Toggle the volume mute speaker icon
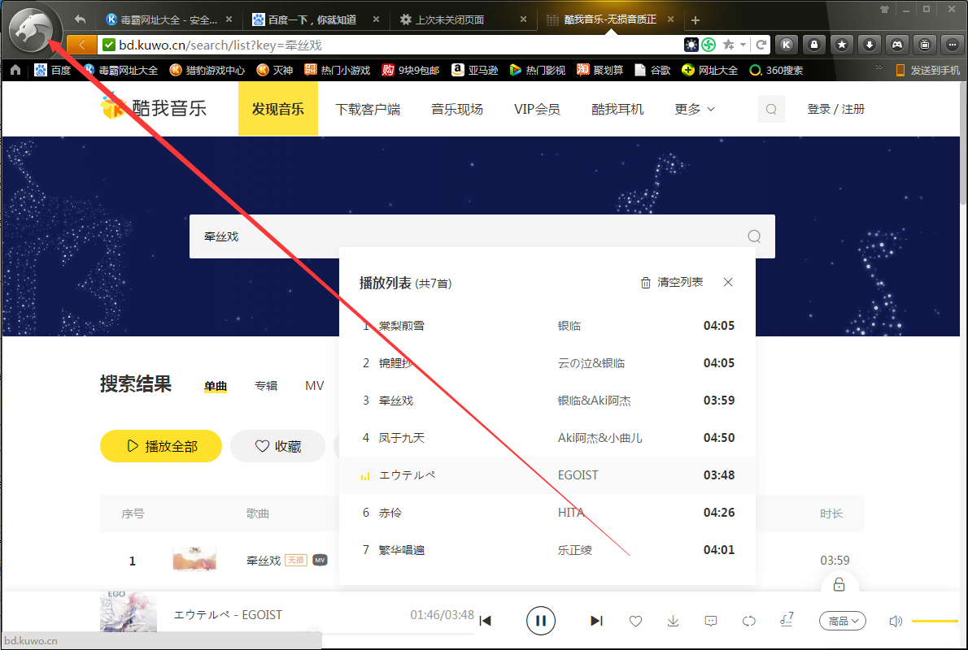968x650 pixels. (896, 620)
